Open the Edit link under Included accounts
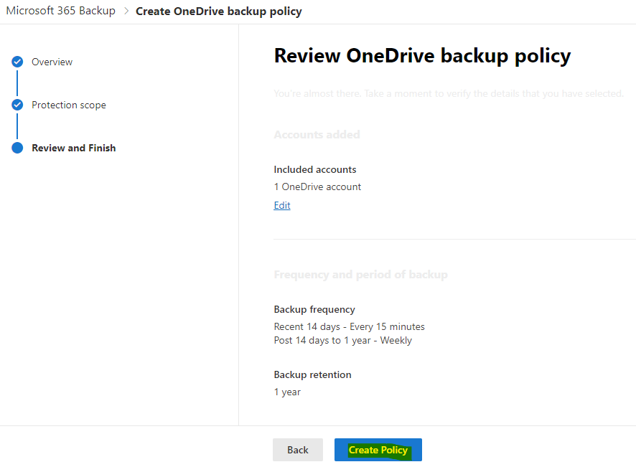Viewport: 636px width, 467px height. pos(282,205)
